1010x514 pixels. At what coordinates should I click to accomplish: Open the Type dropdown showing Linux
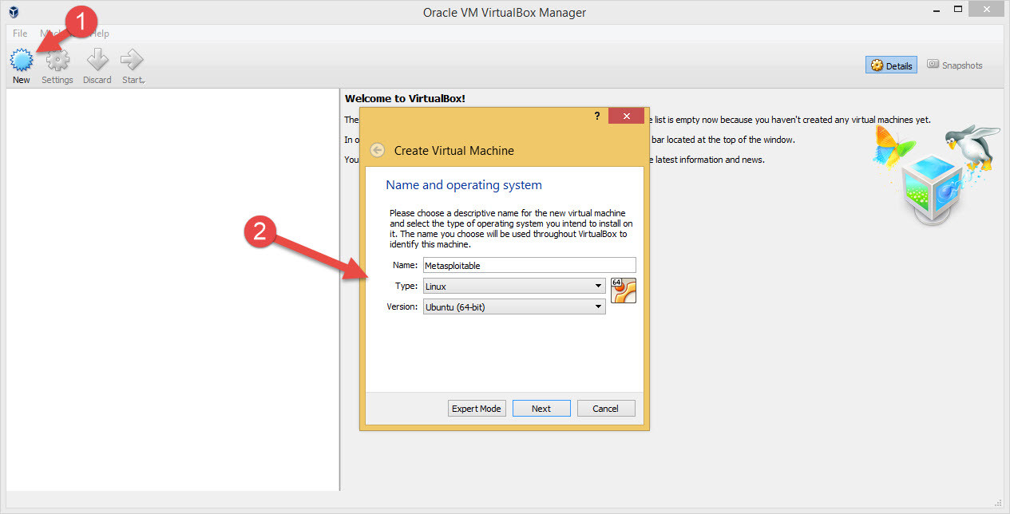point(514,286)
